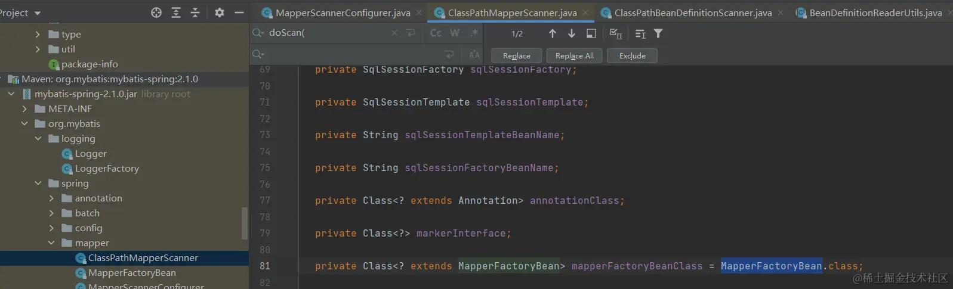Viewport: 953px width, 289px height.
Task: Insert new line in replace field
Action: [x=449, y=54]
